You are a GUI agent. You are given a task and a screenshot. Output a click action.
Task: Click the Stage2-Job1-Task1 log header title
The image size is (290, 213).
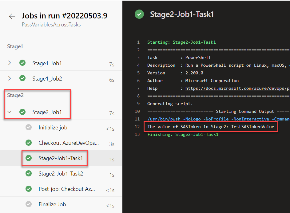(182, 14)
